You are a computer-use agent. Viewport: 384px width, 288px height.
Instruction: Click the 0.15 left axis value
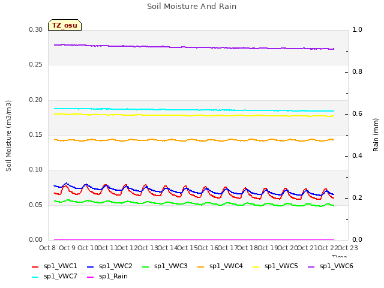[36, 134]
